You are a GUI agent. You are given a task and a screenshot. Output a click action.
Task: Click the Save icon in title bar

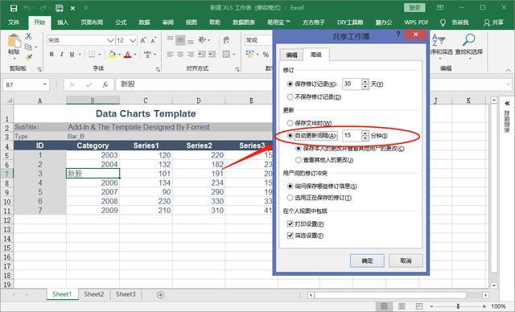tap(14, 8)
